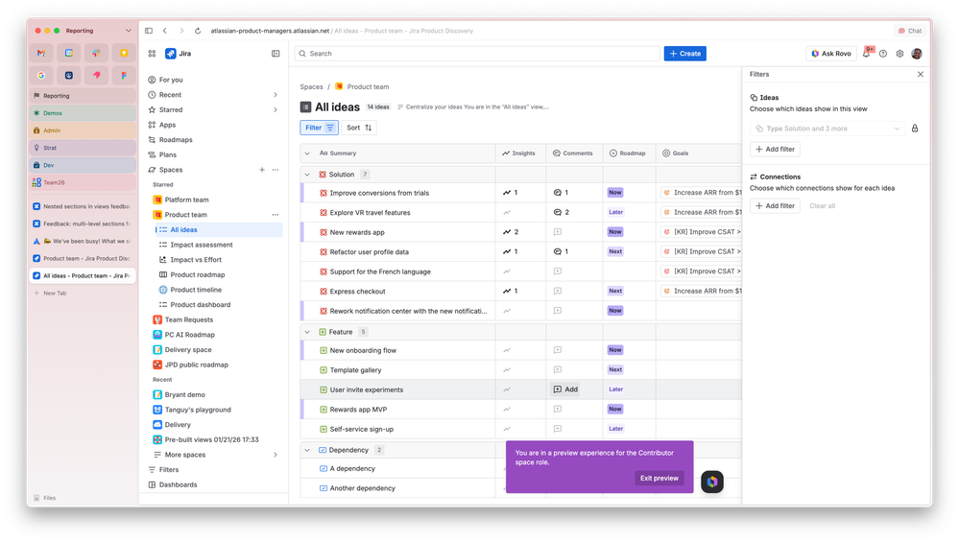
Task: Open the help question mark icon
Action: (883, 54)
